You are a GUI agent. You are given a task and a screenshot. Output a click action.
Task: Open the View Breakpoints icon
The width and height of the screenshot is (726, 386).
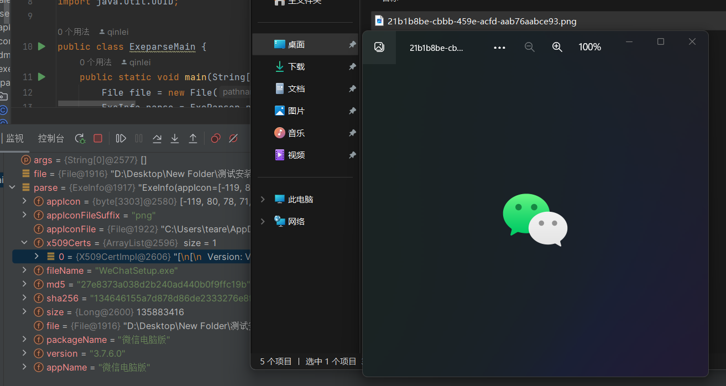pos(216,138)
